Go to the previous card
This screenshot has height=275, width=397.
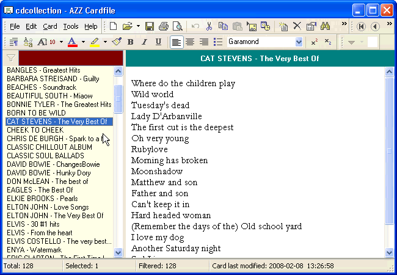(375, 26)
